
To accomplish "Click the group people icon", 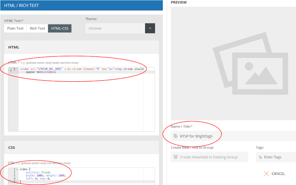I will coord(175,157).
